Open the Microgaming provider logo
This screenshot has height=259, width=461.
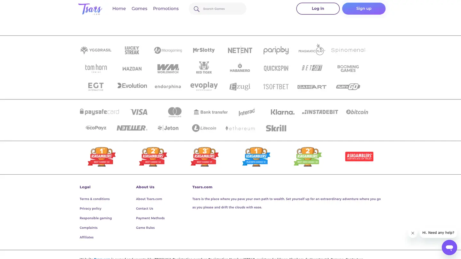(x=168, y=50)
